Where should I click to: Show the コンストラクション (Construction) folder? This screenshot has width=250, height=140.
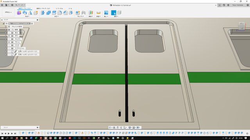[x=9, y=48]
